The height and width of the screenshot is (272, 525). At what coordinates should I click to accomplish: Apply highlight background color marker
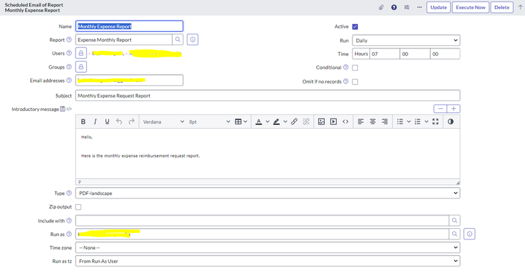[x=276, y=122]
